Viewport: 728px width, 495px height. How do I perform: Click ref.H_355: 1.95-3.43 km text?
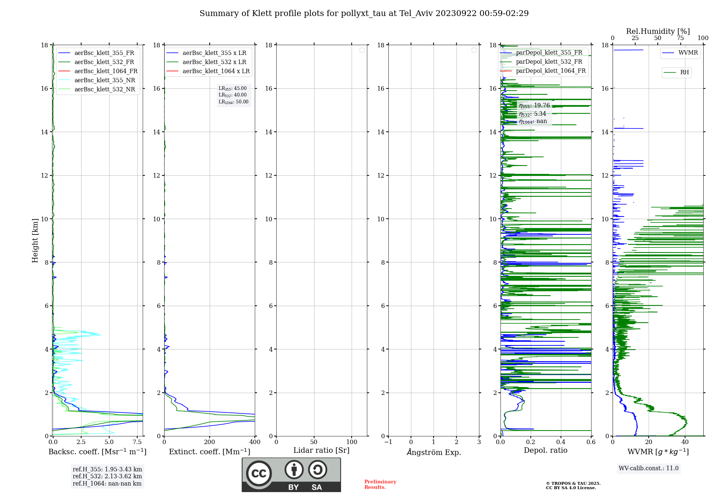click(x=107, y=470)
